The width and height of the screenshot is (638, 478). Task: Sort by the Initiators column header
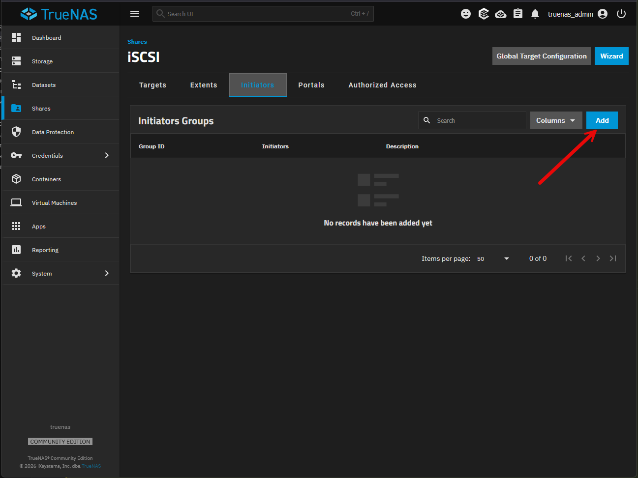click(275, 146)
